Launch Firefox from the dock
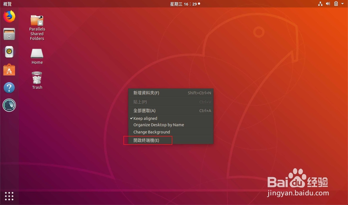The height and width of the screenshot is (205, 348). pyautogui.click(x=9, y=16)
